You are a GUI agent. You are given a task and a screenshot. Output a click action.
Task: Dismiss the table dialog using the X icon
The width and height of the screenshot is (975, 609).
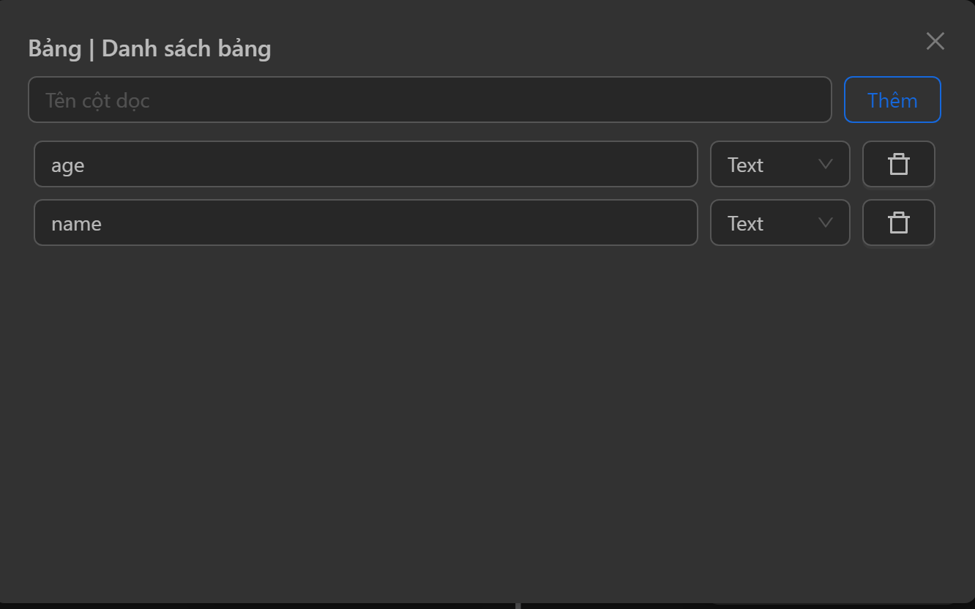point(935,41)
